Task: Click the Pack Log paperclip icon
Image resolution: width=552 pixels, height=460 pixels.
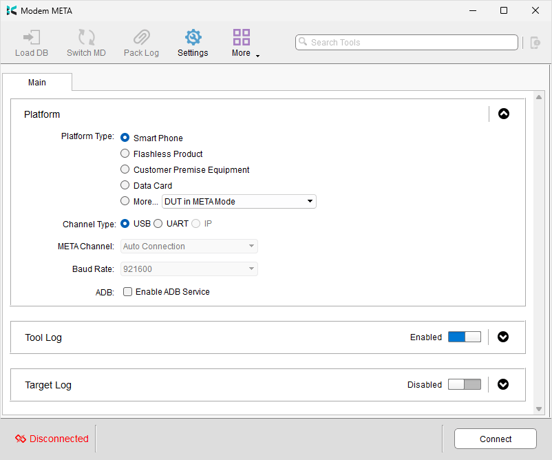Action: 142,37
